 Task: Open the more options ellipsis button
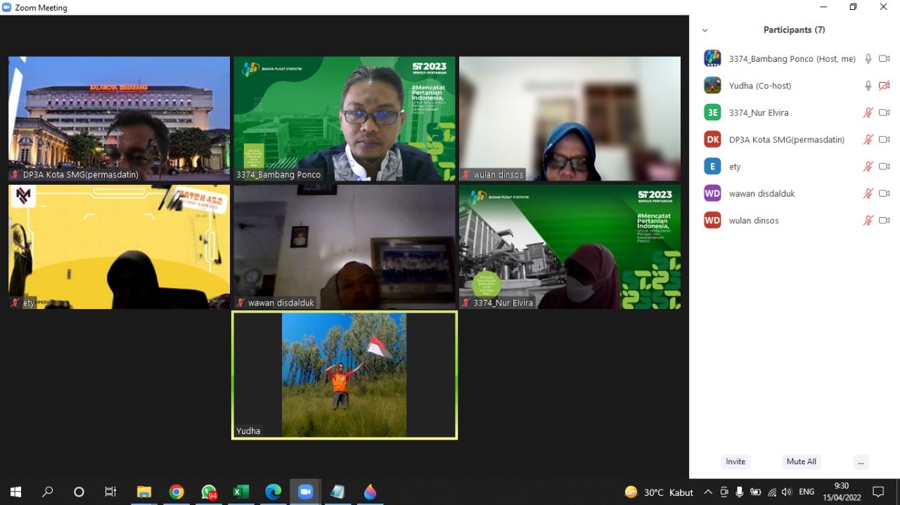pyautogui.click(x=861, y=461)
